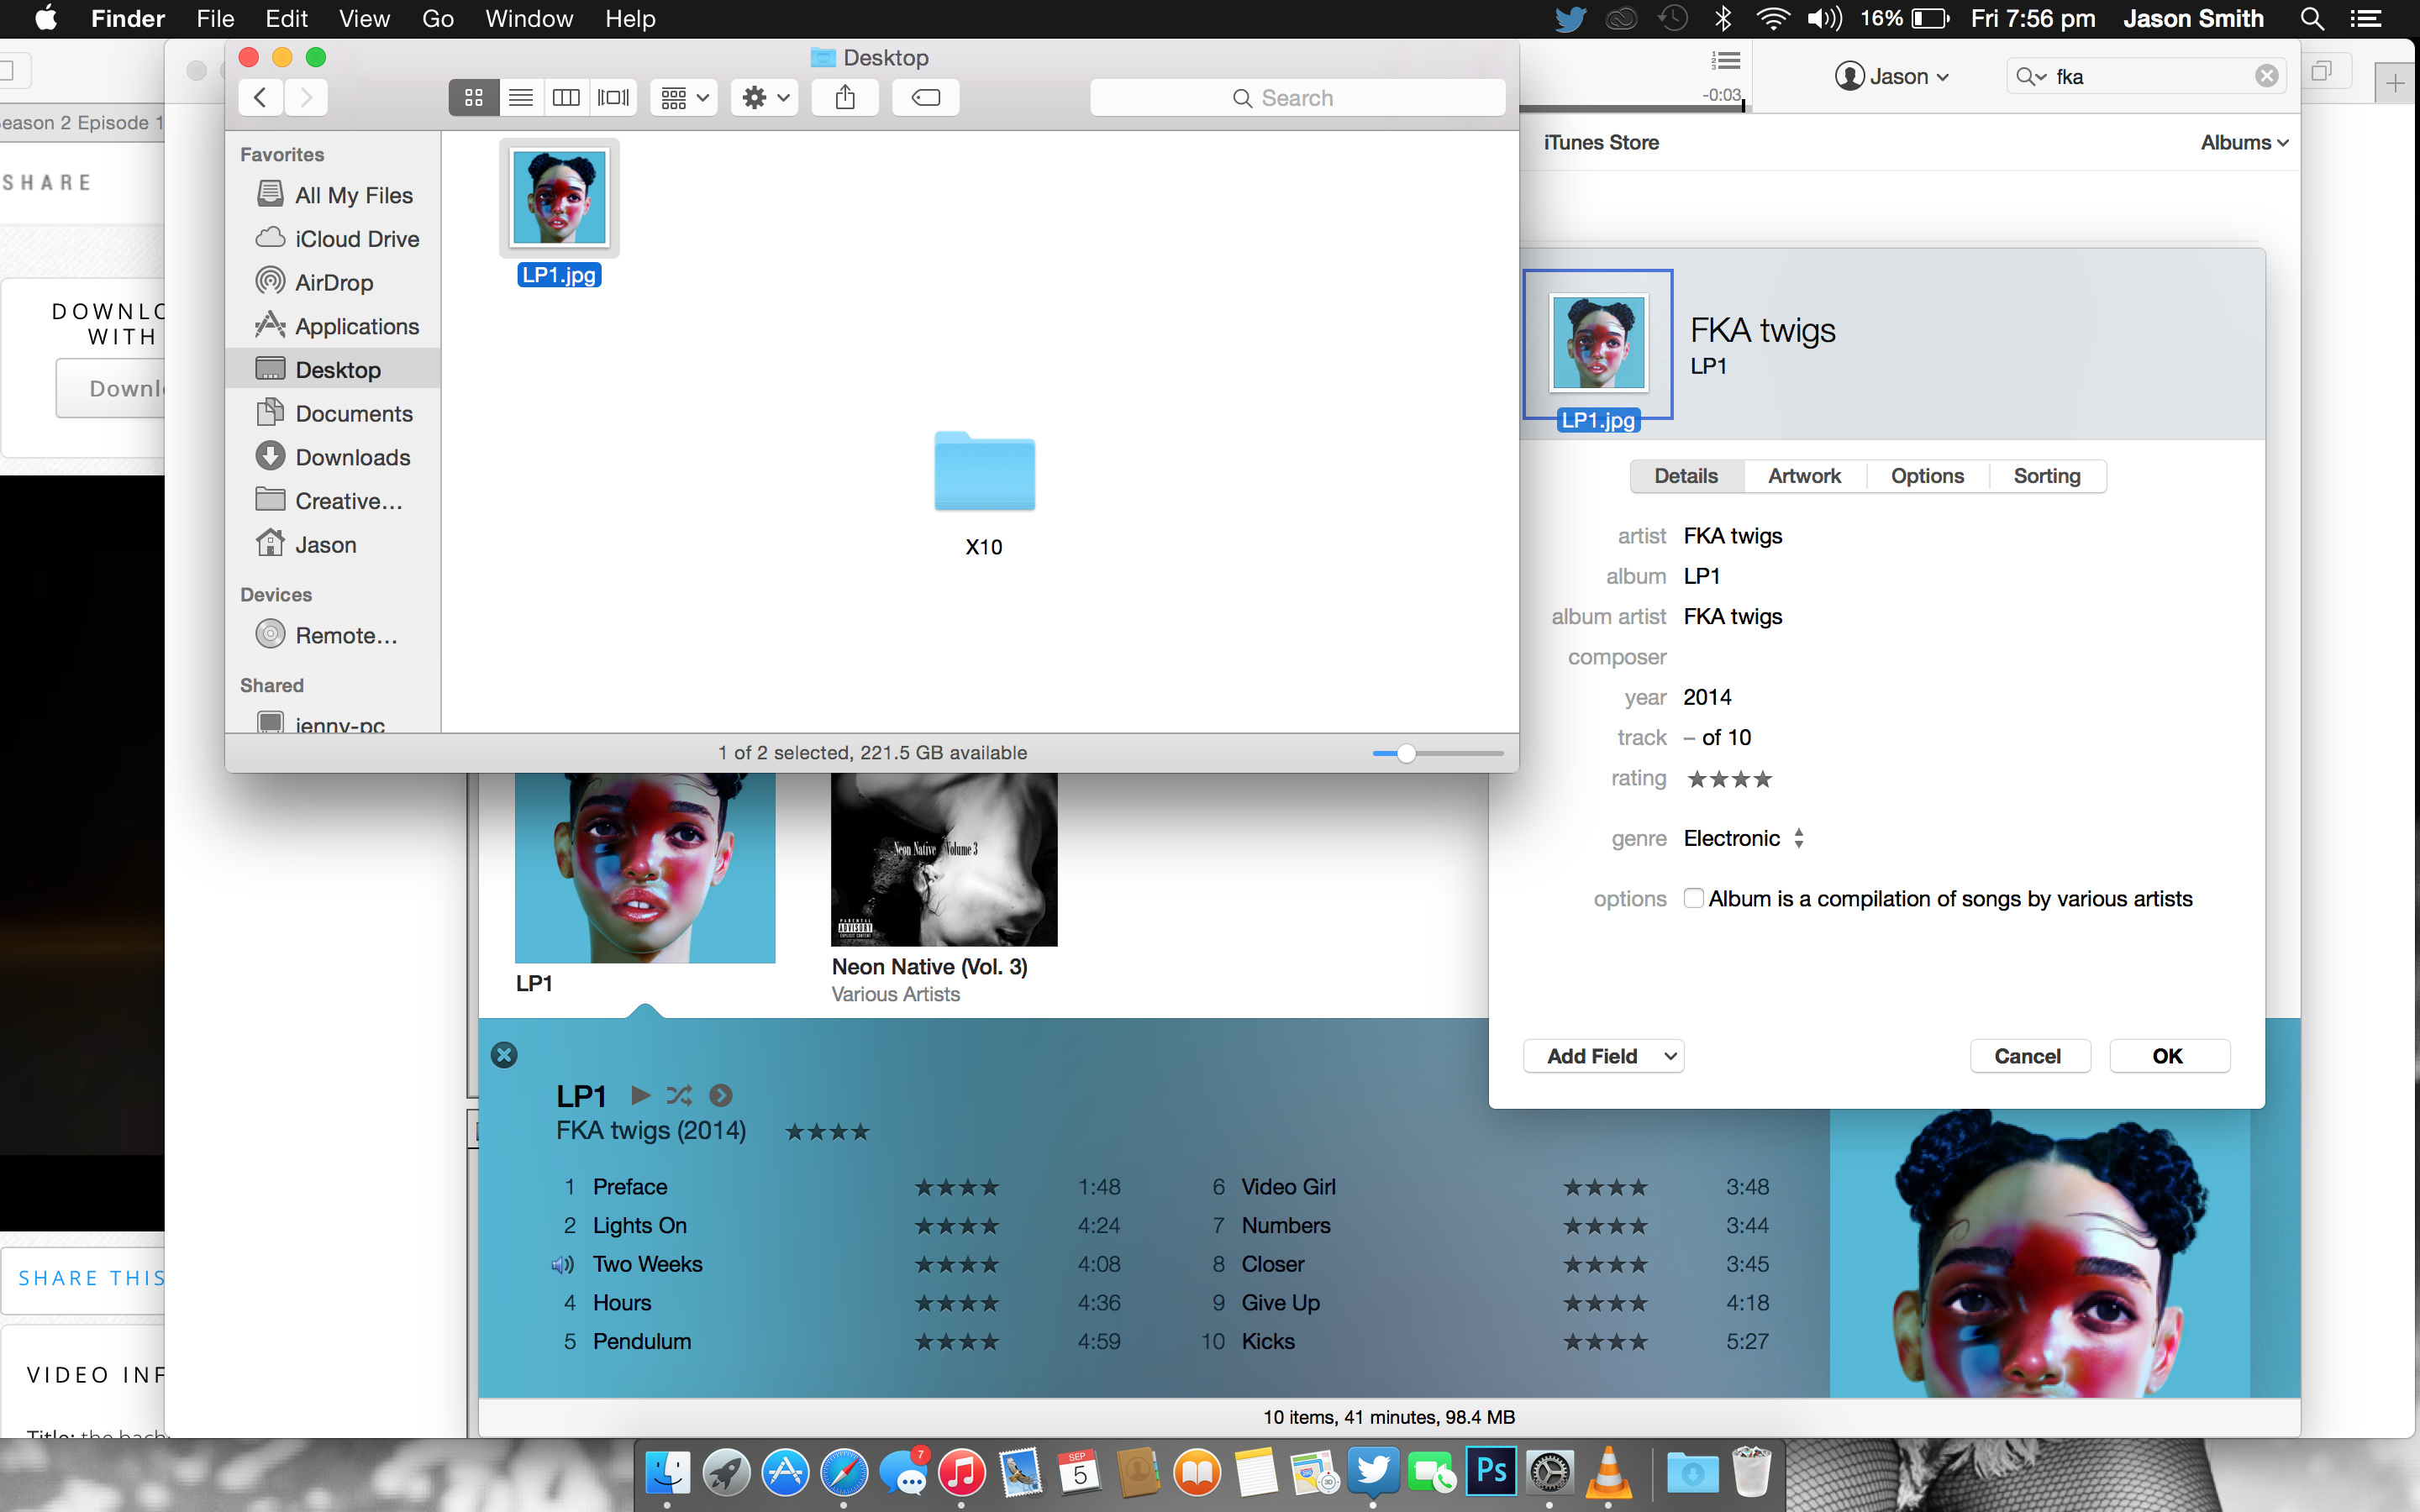Open Applications in sidebar
Image resolution: width=2420 pixels, height=1512 pixels.
coord(337,326)
